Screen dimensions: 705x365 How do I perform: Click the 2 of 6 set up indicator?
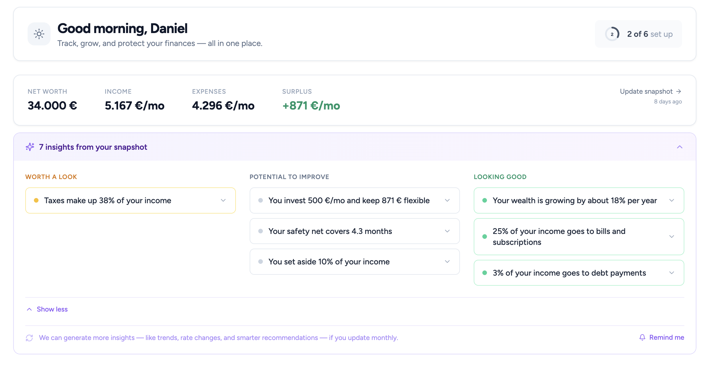(x=650, y=34)
